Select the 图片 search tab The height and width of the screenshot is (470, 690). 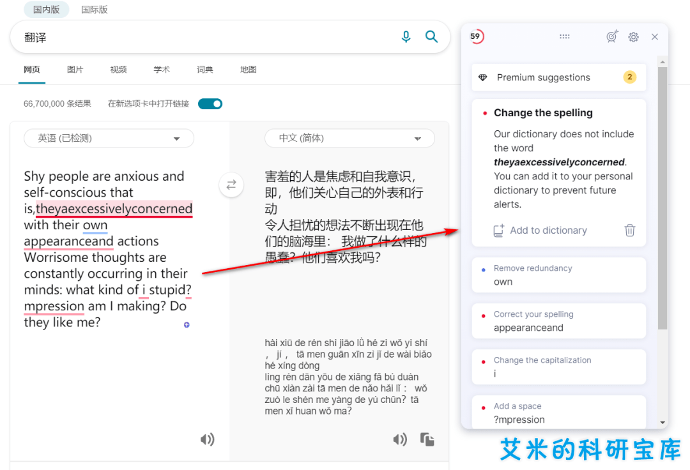coord(75,70)
